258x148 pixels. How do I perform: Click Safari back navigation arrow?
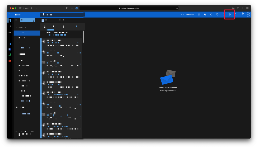coord(31,8)
